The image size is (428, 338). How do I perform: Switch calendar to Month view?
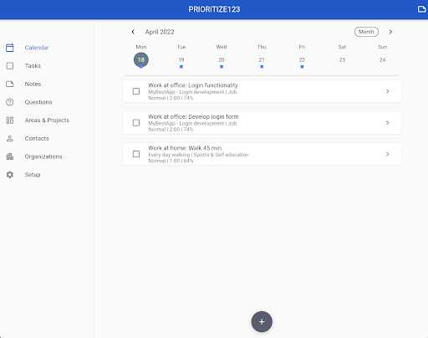tap(366, 32)
